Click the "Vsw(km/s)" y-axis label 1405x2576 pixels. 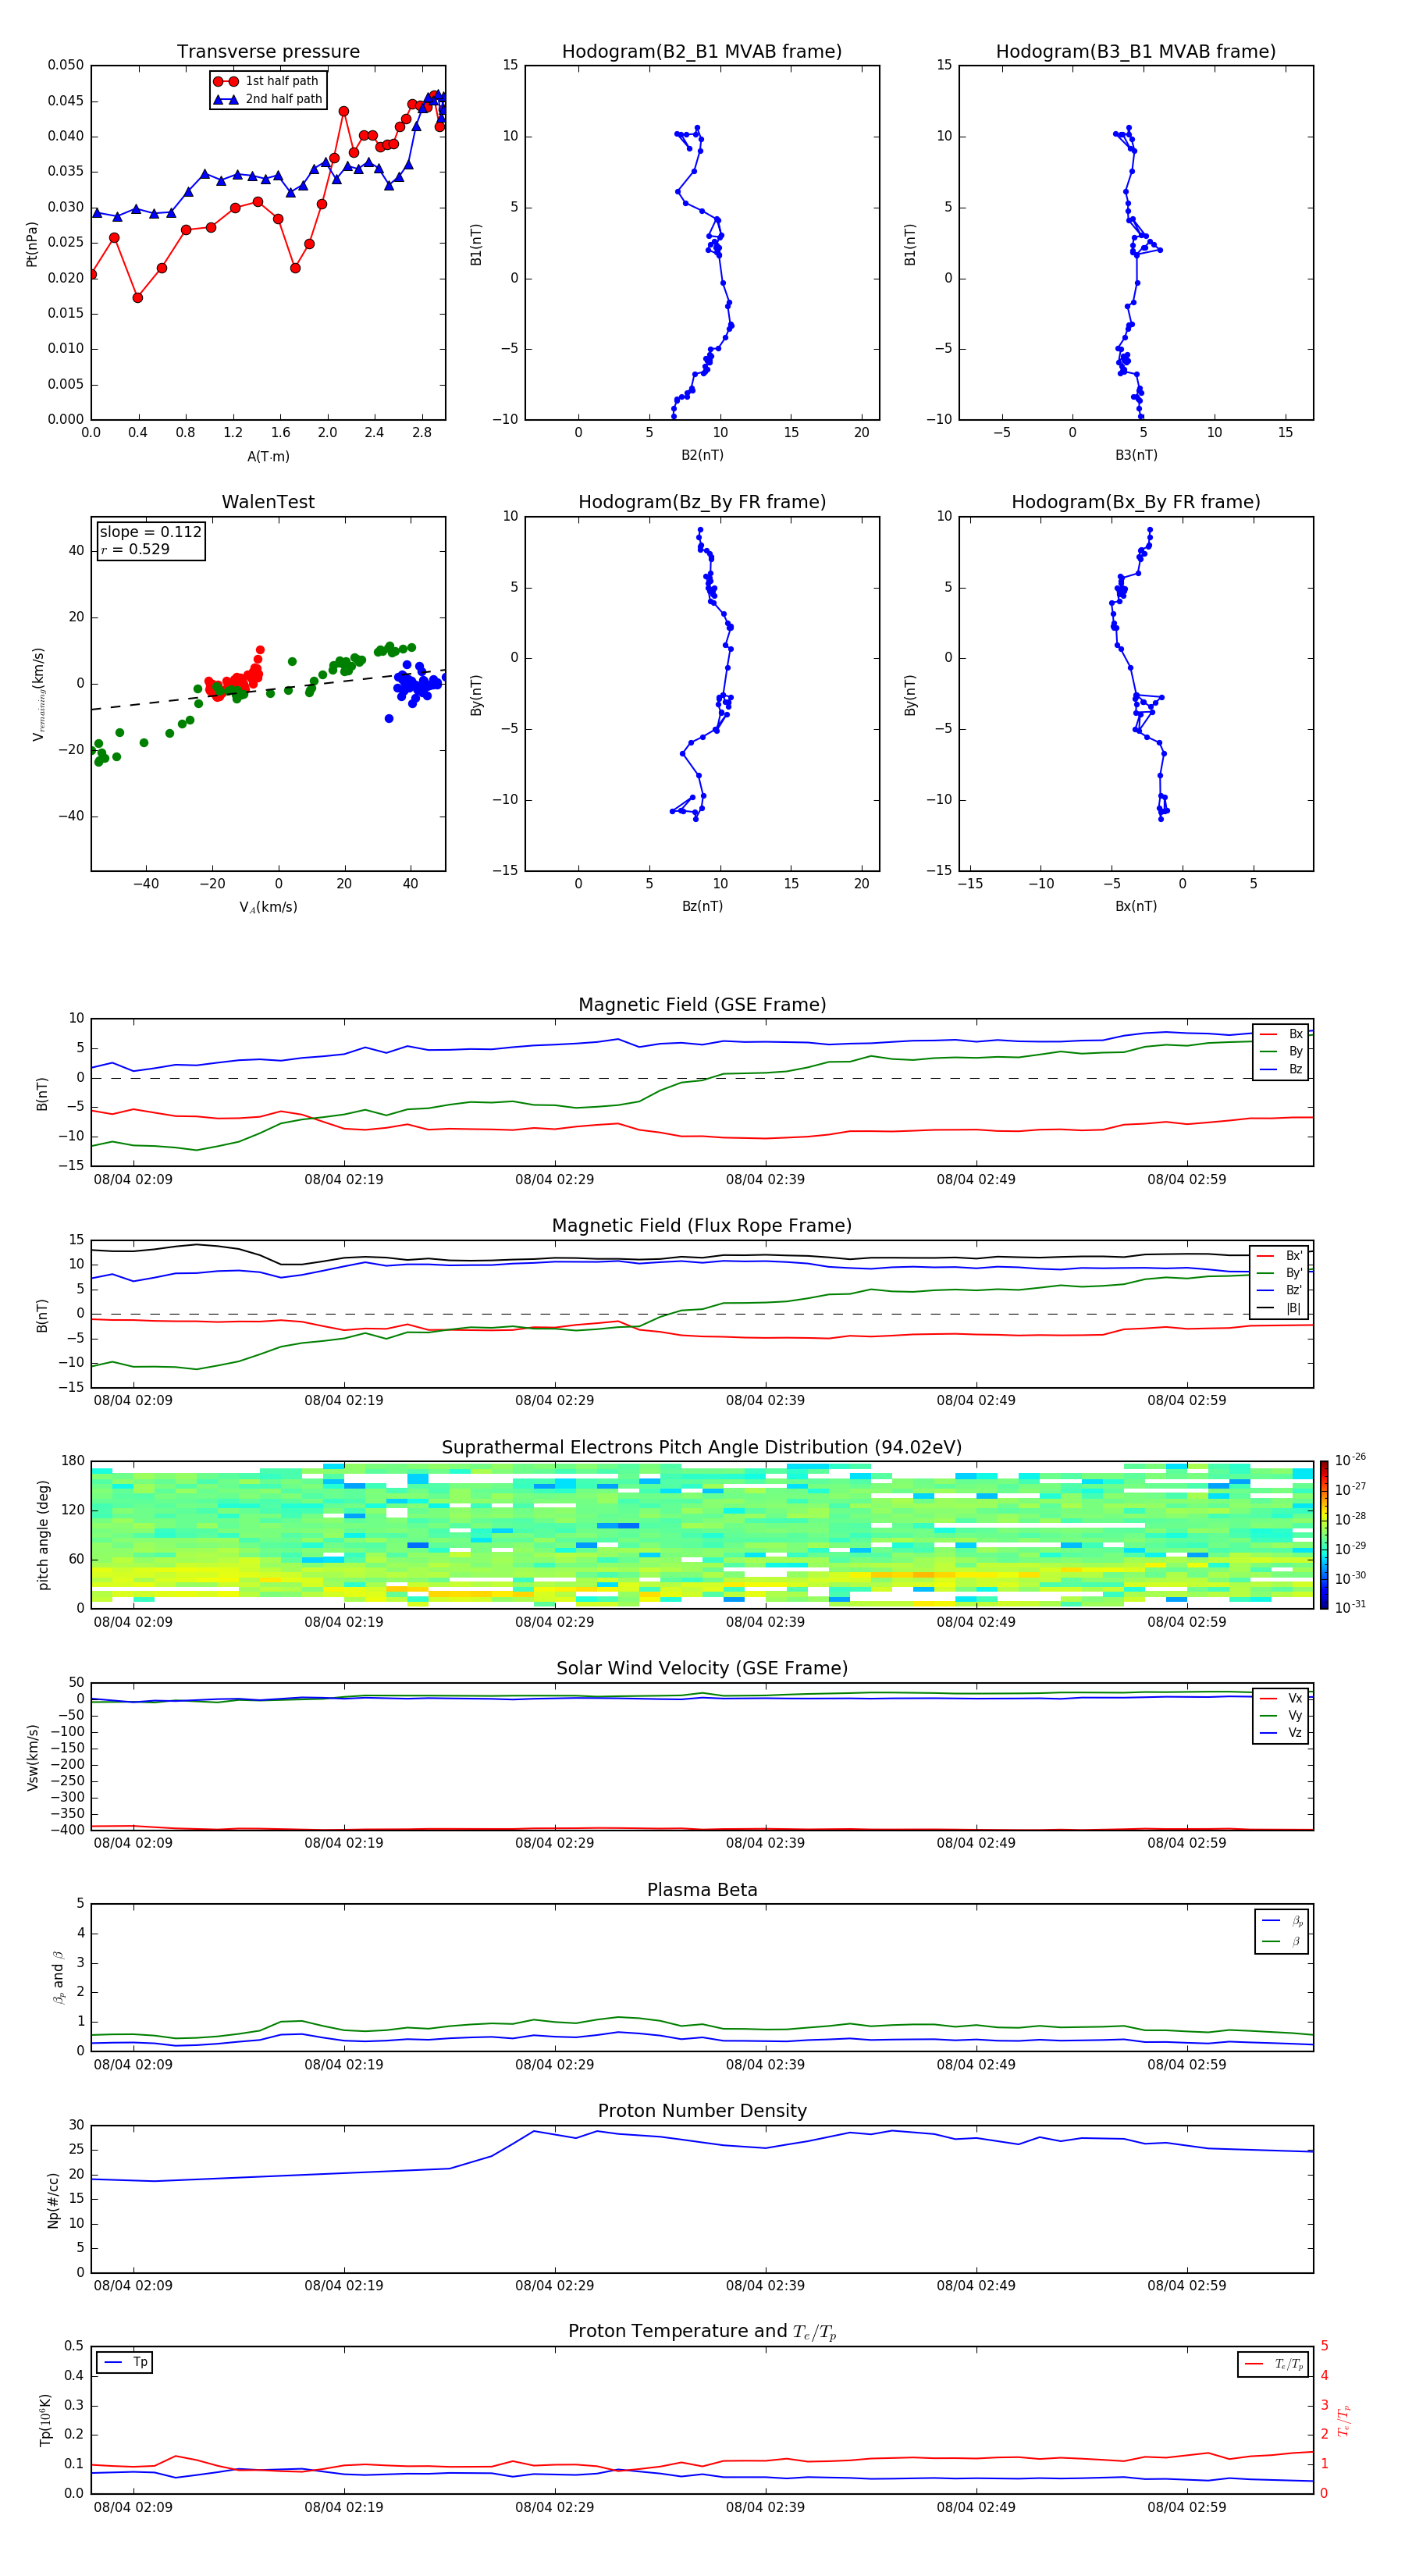[32, 1757]
